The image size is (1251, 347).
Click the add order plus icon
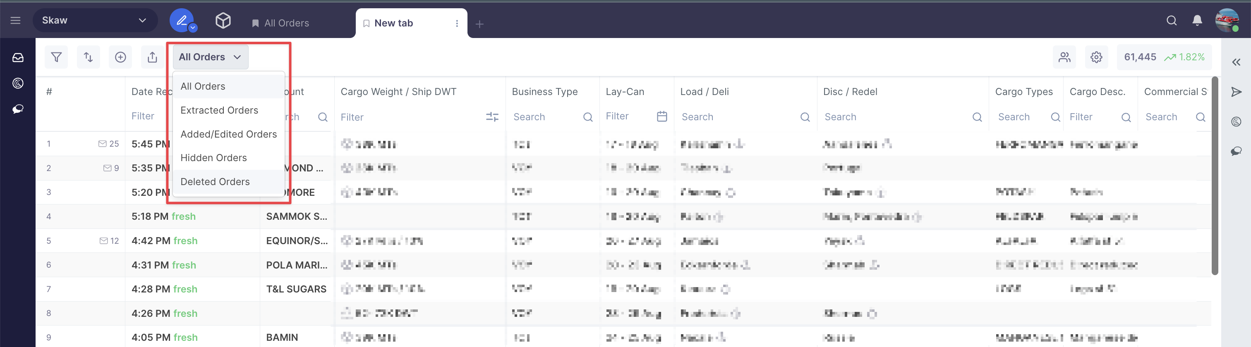point(120,57)
